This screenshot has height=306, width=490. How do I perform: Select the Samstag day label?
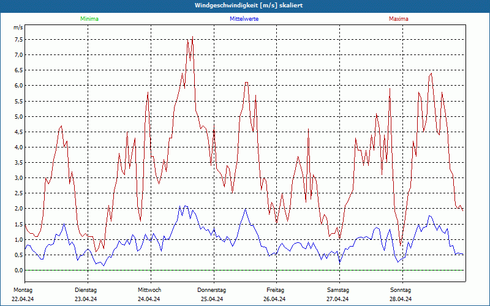[338, 290]
